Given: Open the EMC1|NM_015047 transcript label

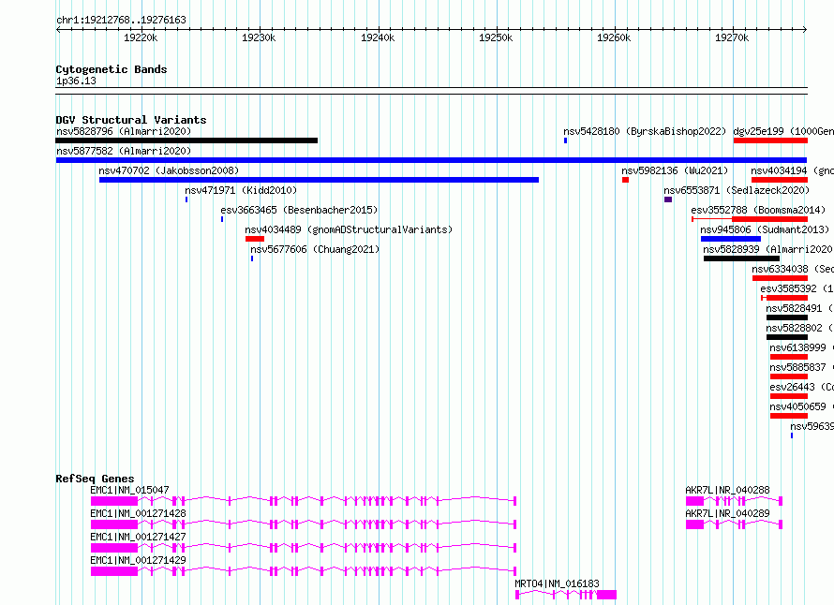Looking at the screenshot, I should pyautogui.click(x=129, y=490).
